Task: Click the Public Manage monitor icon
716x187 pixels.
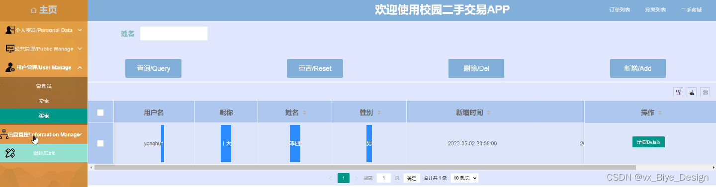Action: pos(10,49)
